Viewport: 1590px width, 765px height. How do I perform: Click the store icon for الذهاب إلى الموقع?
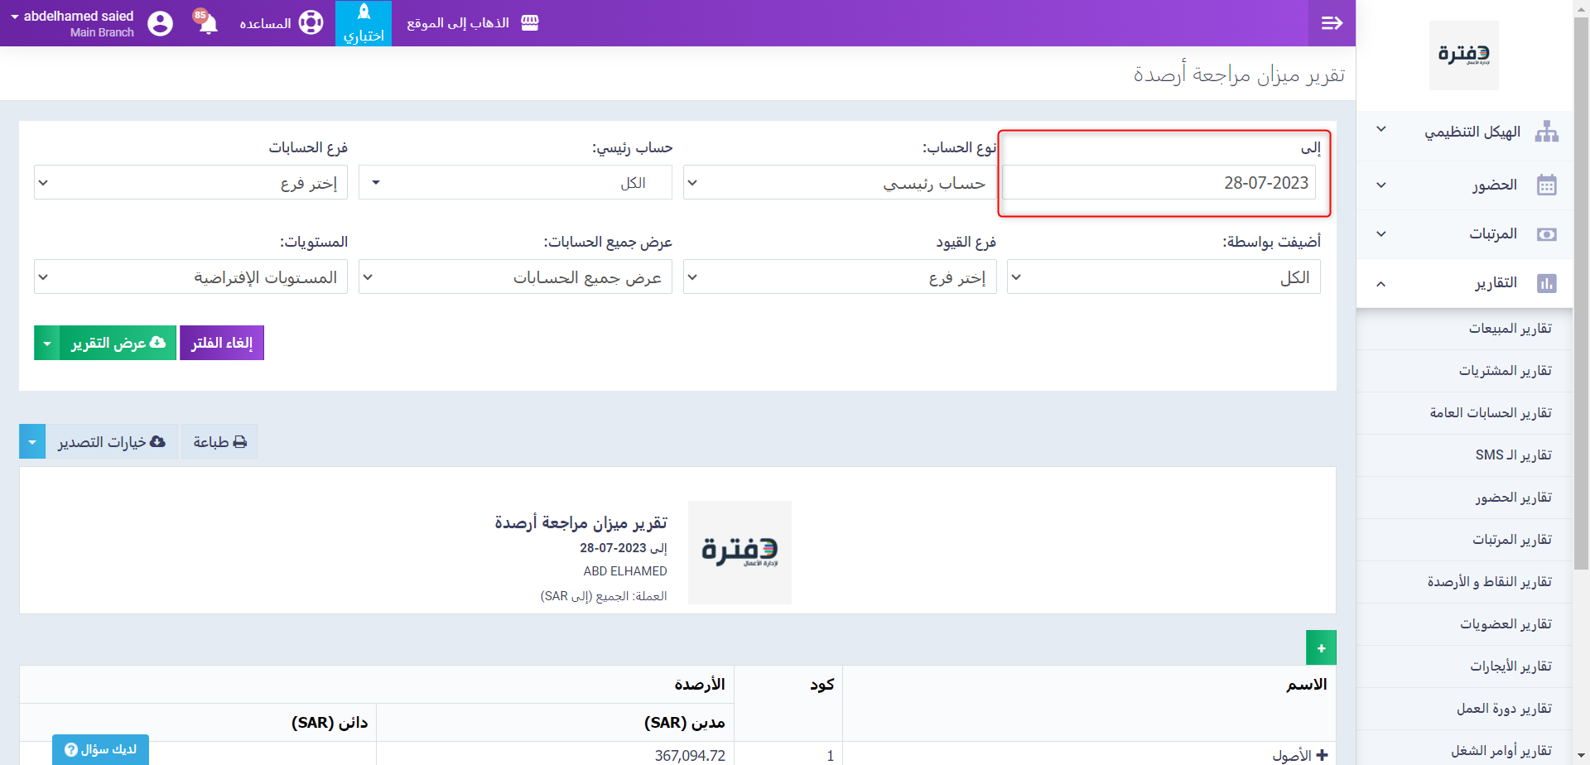coord(530,23)
